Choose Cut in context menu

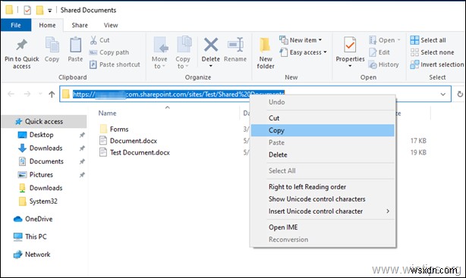323,118
